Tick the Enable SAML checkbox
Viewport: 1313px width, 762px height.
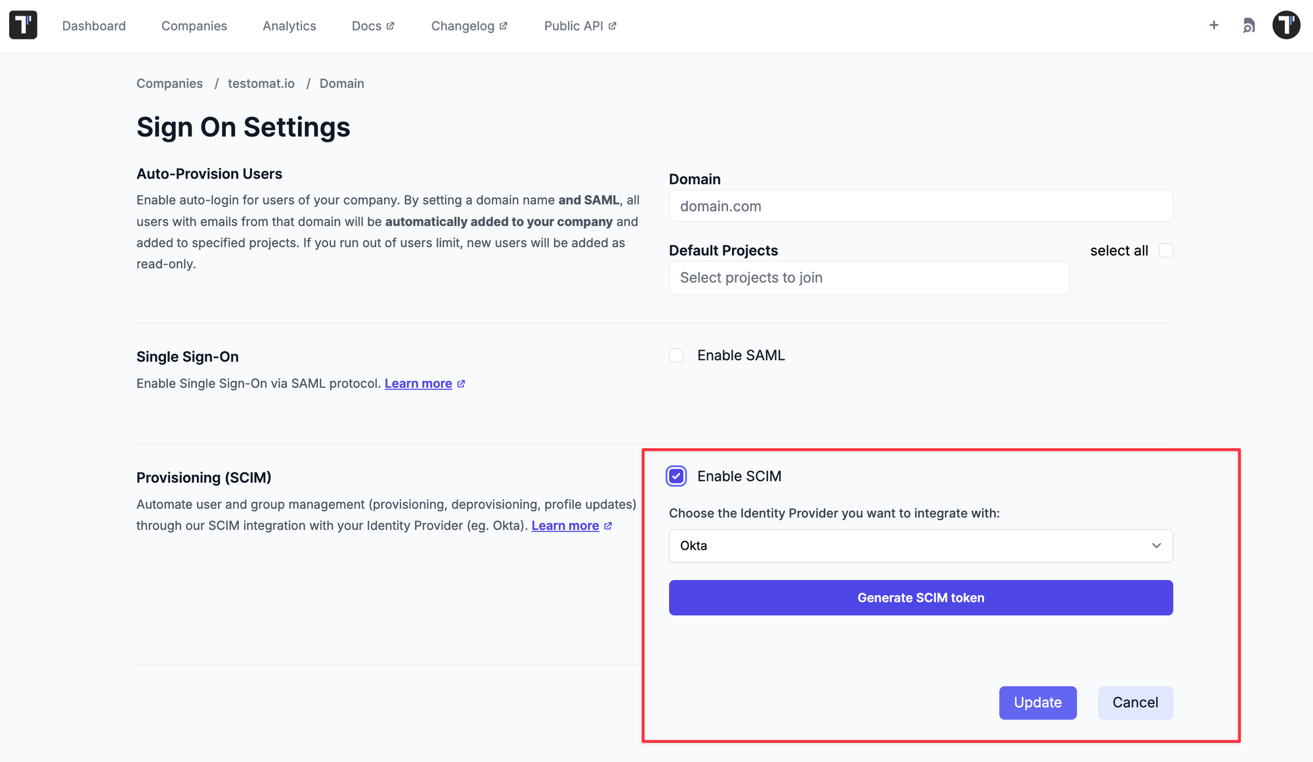point(676,355)
